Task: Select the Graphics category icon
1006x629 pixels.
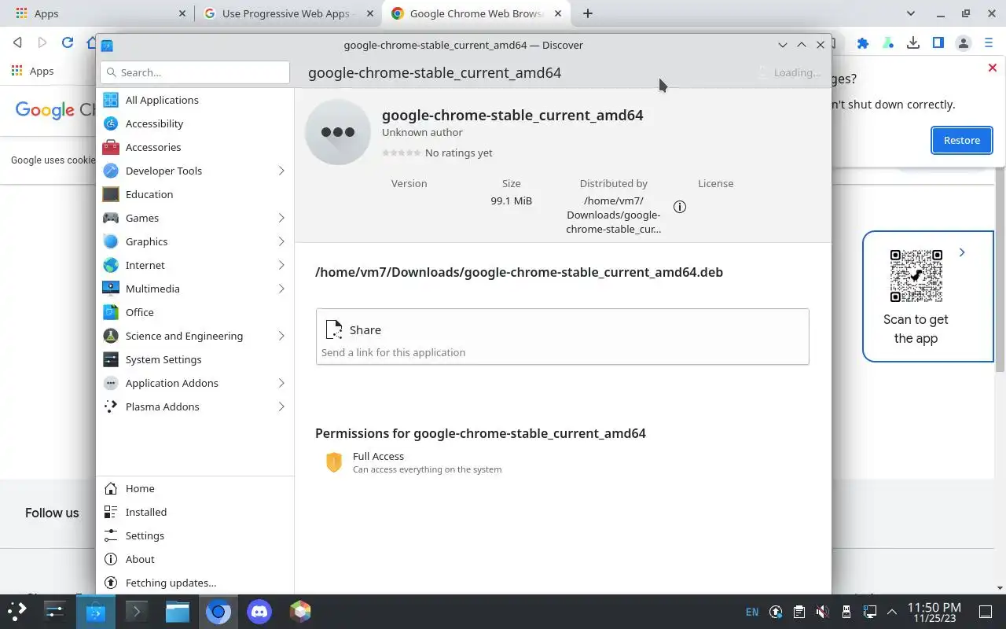Action: click(x=111, y=241)
